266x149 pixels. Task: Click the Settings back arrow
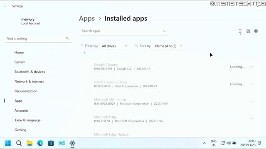(x=5, y=6)
